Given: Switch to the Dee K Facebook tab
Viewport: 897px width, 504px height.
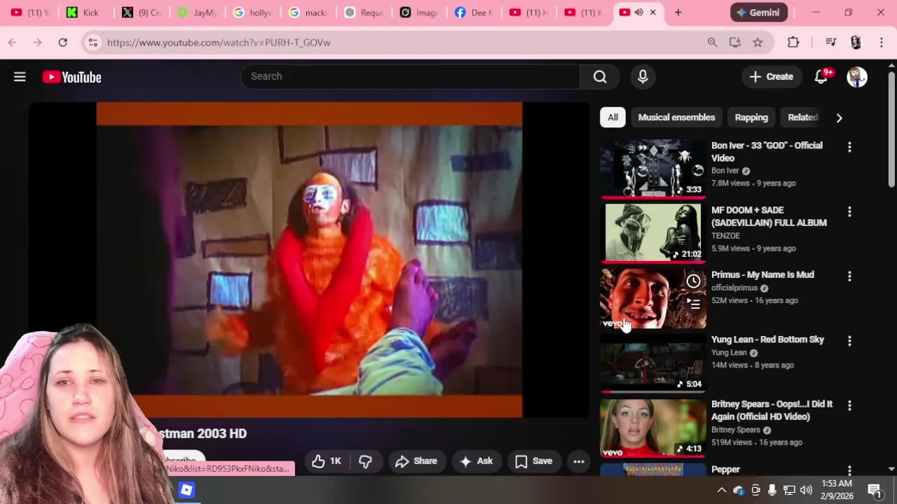Looking at the screenshot, I should point(473,13).
